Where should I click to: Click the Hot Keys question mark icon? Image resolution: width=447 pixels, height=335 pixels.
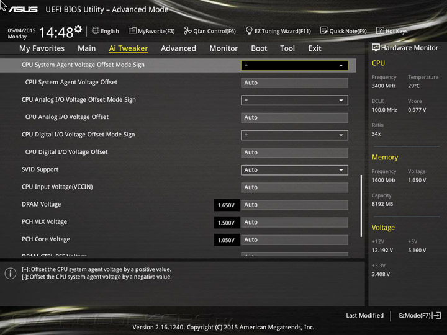(x=380, y=30)
